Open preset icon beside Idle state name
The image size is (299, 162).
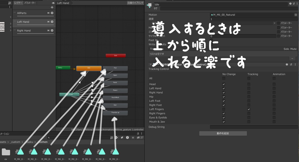point(294,3)
